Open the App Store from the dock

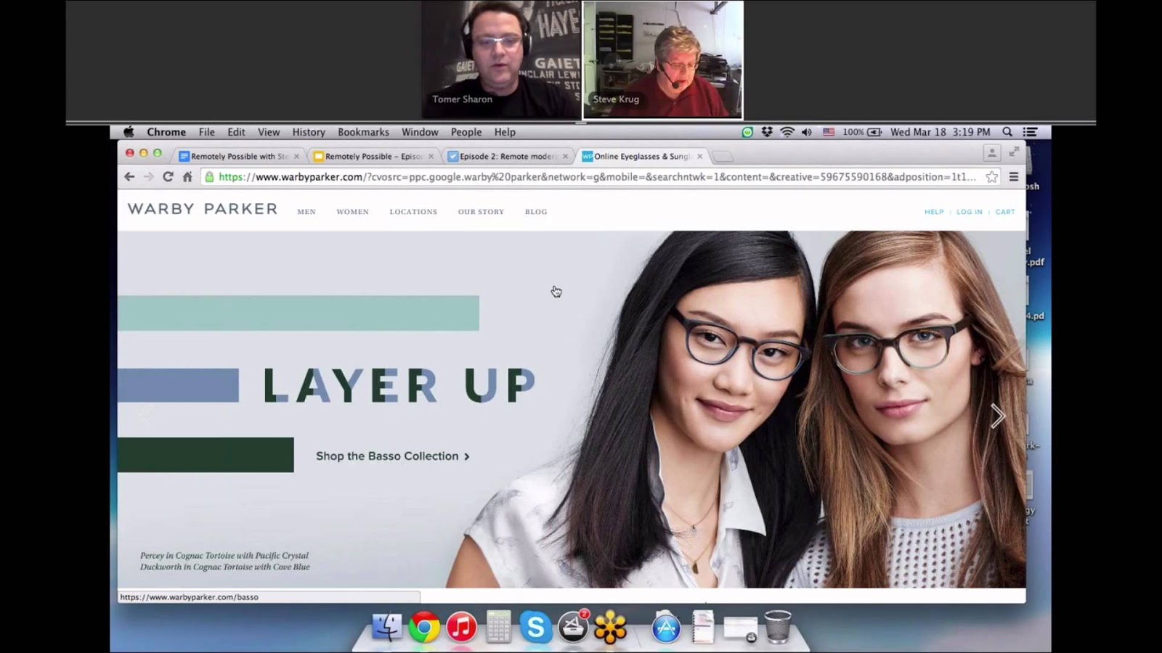(x=666, y=627)
